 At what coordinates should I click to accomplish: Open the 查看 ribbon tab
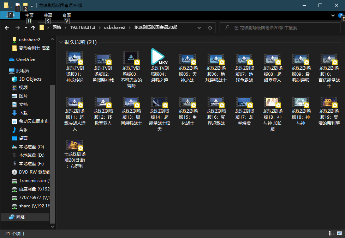pos(67,15)
